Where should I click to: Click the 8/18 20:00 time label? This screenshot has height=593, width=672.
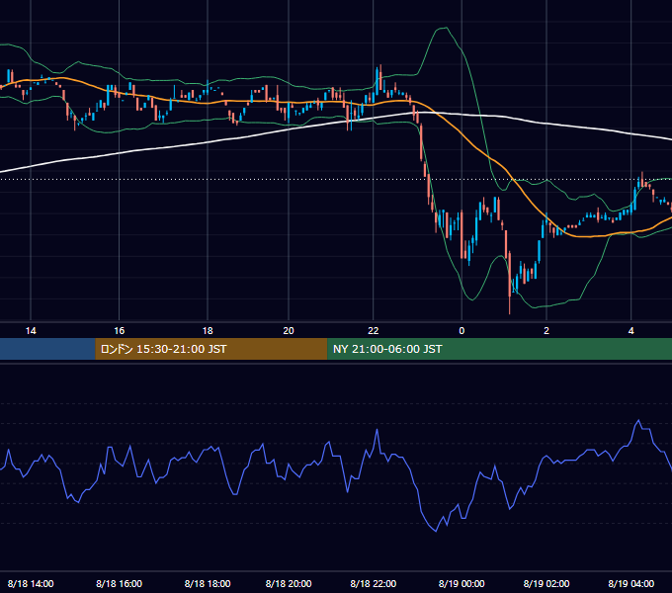point(289,583)
